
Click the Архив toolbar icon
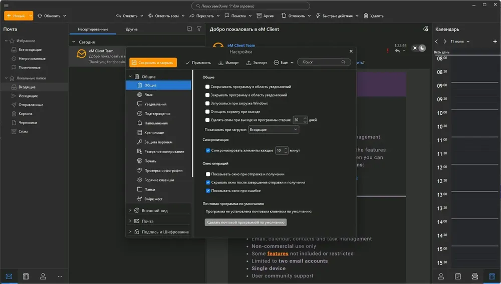pyautogui.click(x=259, y=15)
